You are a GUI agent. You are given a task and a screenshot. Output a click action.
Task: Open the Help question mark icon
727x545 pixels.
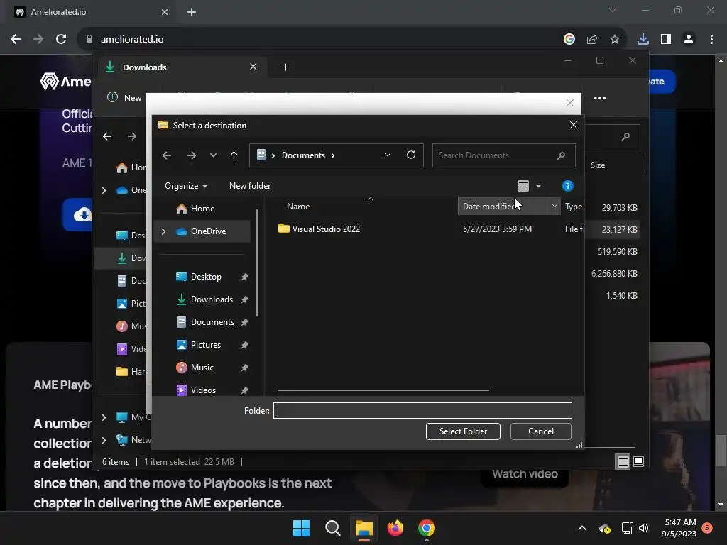[x=567, y=186]
